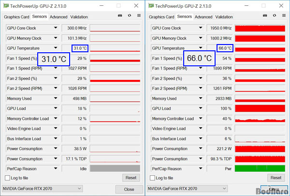
Task: Enable Log to file in right window
Action: point(152,178)
